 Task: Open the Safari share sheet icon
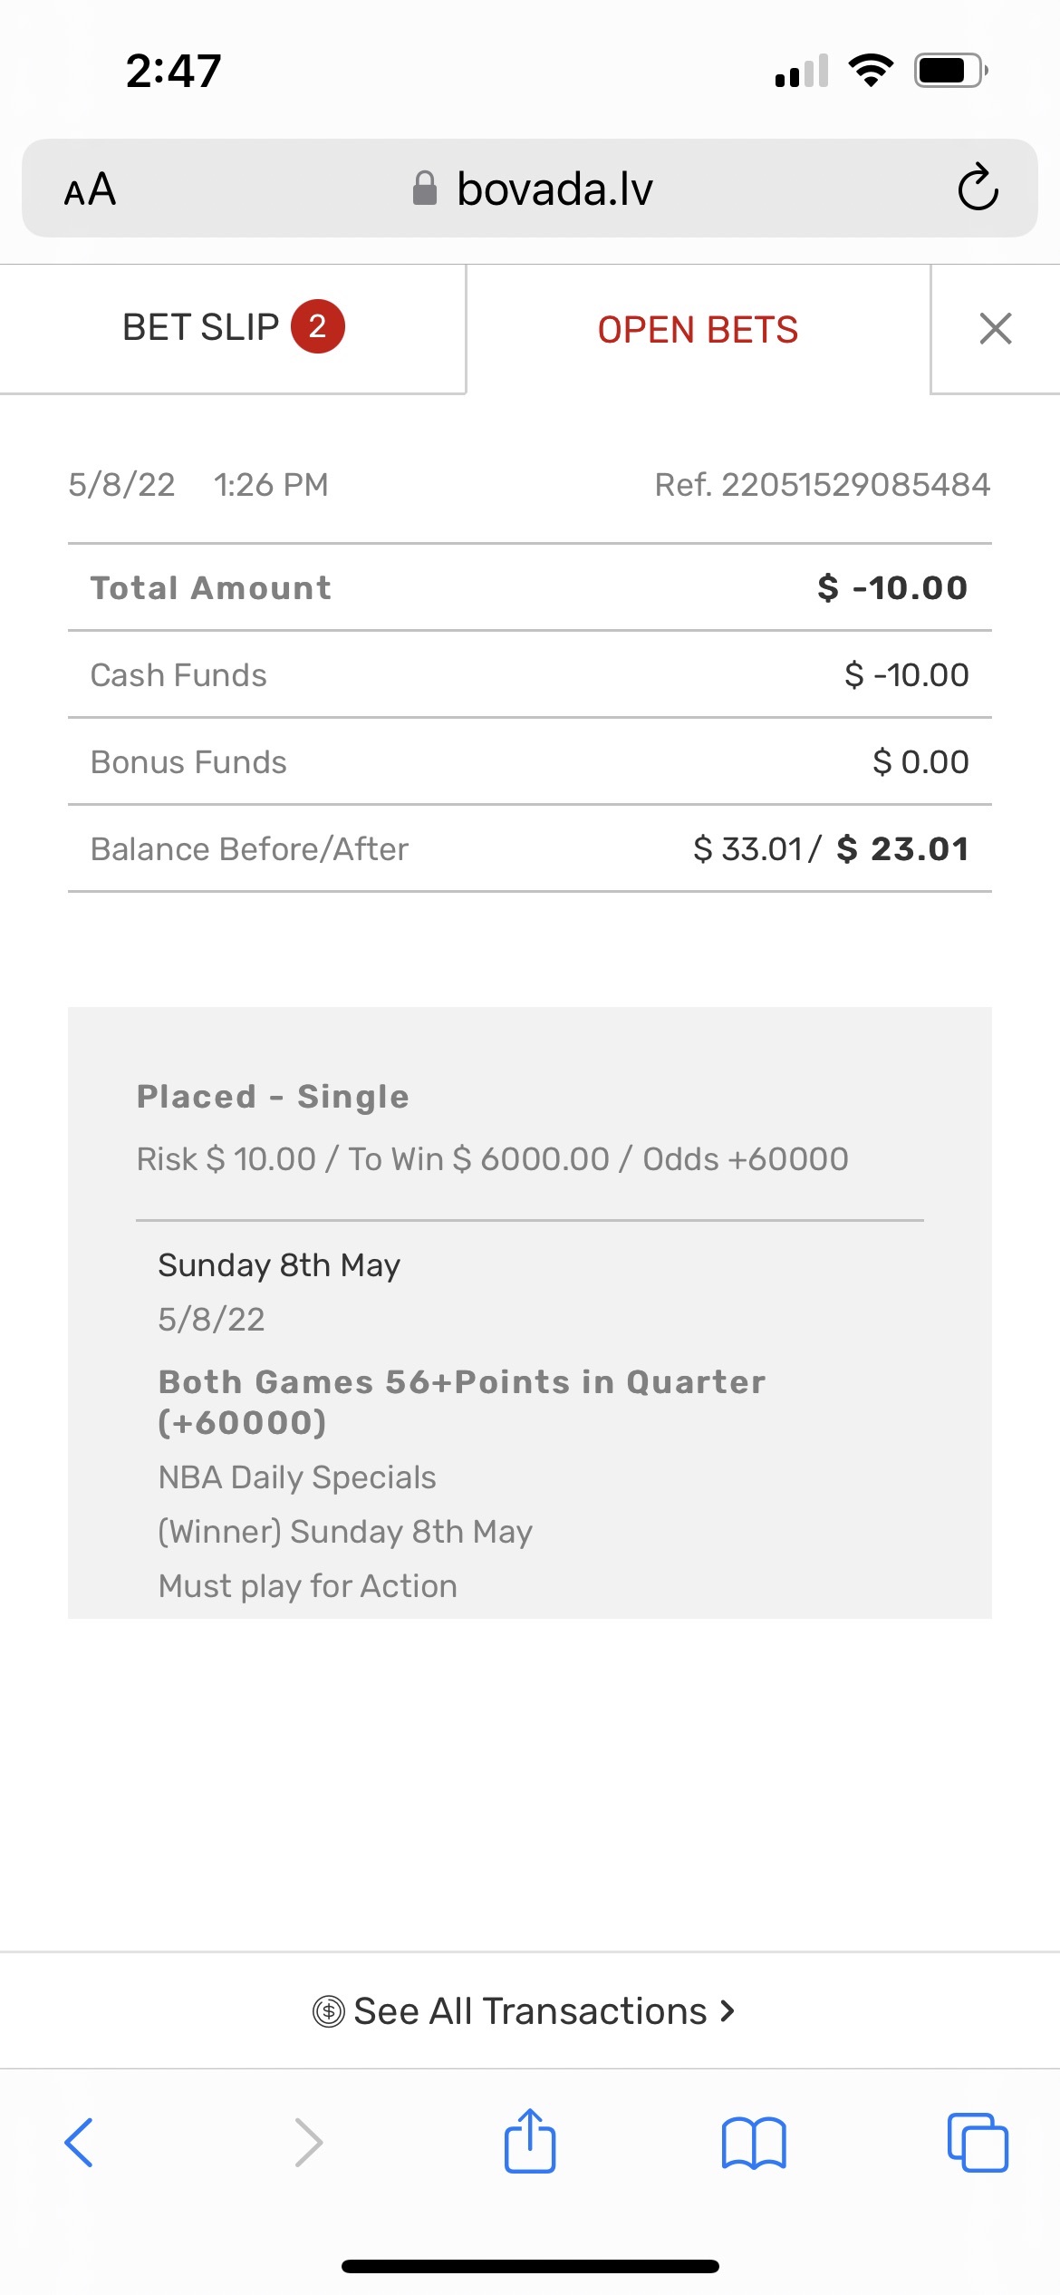click(529, 2141)
